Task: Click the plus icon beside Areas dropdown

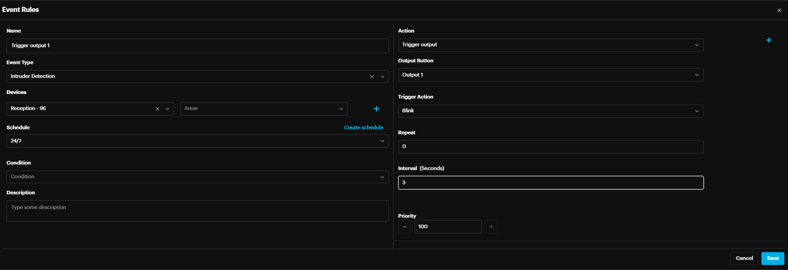Action: click(x=376, y=109)
